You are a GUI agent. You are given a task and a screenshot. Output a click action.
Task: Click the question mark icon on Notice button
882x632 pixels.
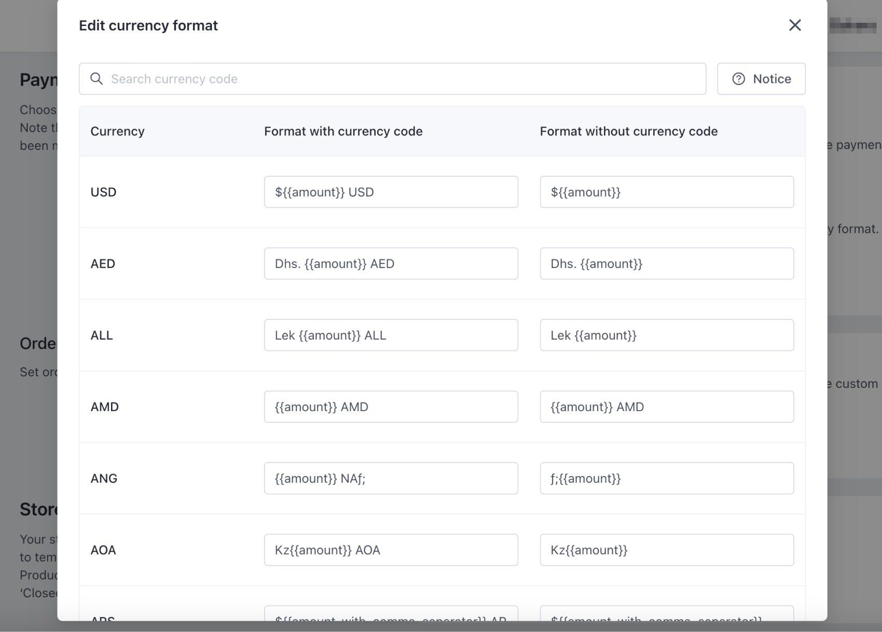pos(739,78)
